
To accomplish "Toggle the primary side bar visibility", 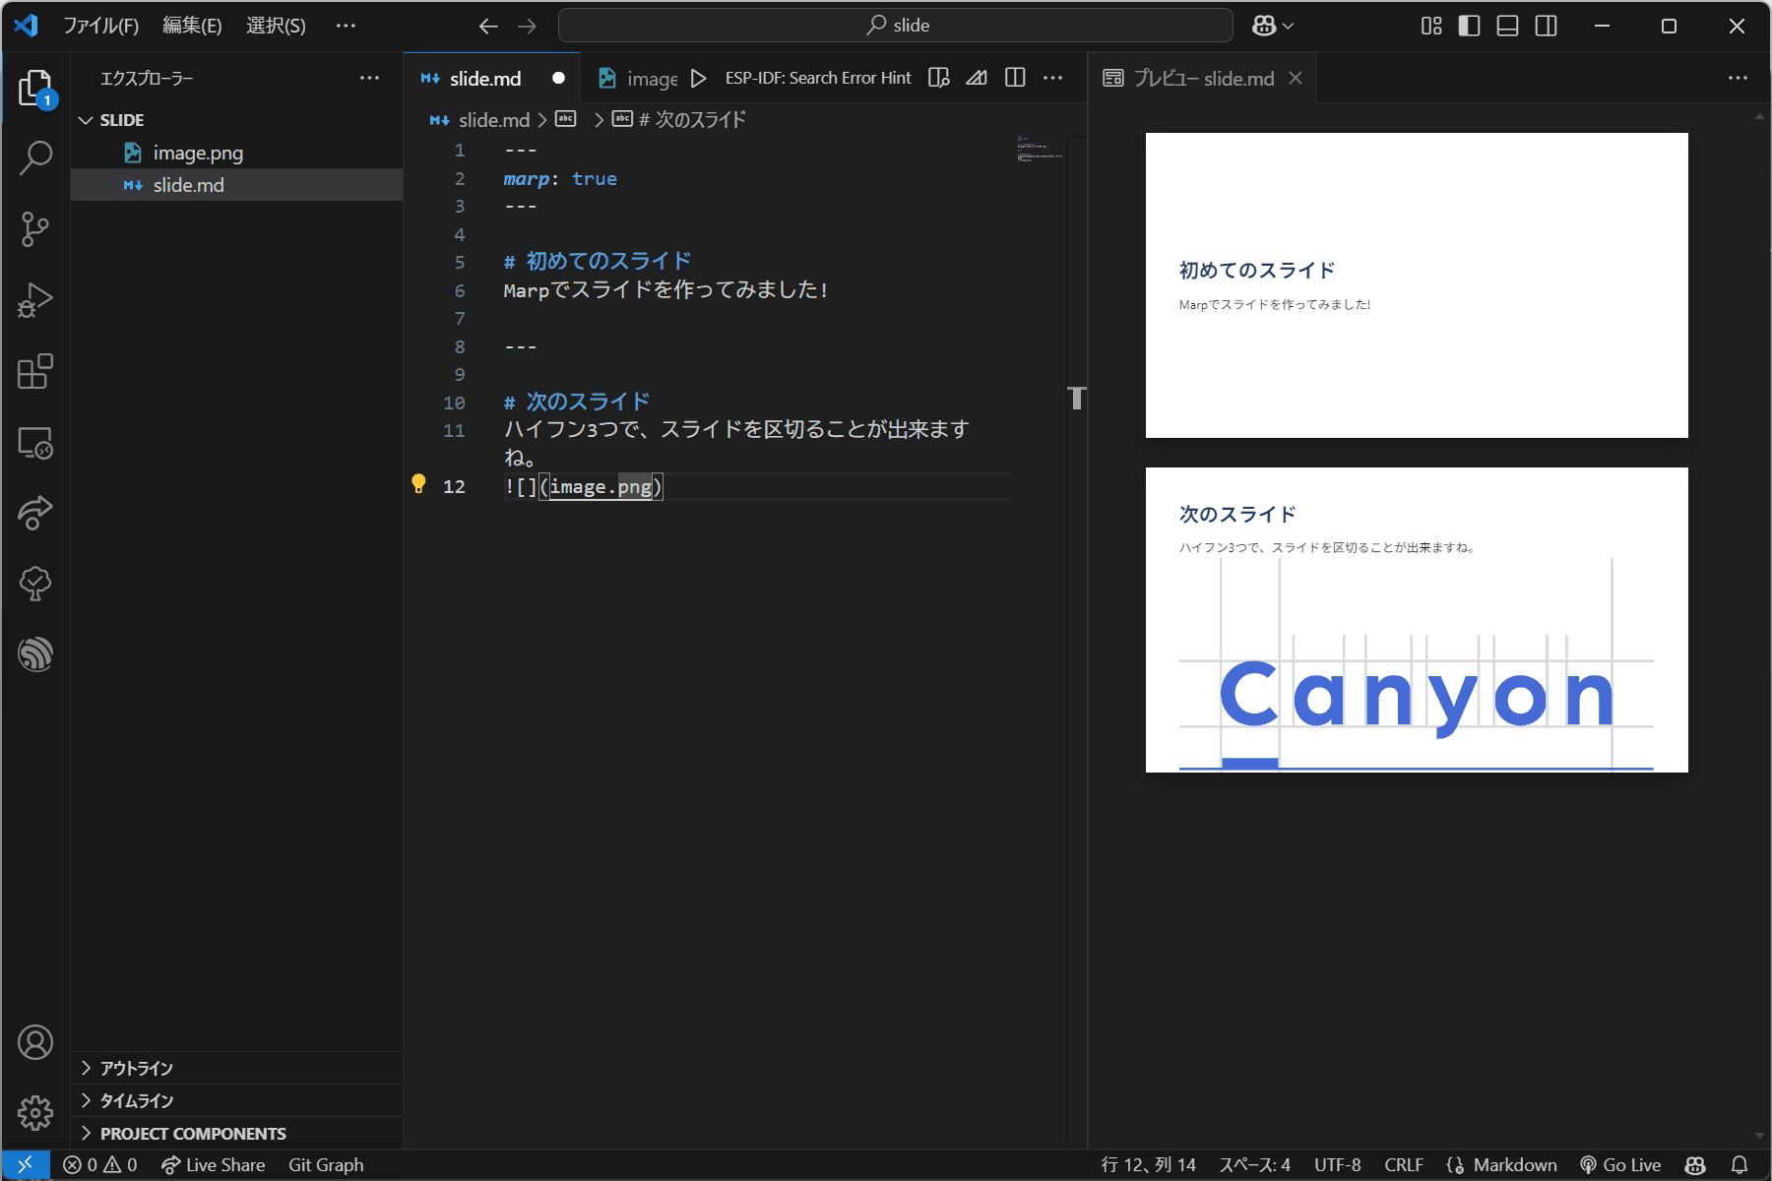I will 1469,26.
